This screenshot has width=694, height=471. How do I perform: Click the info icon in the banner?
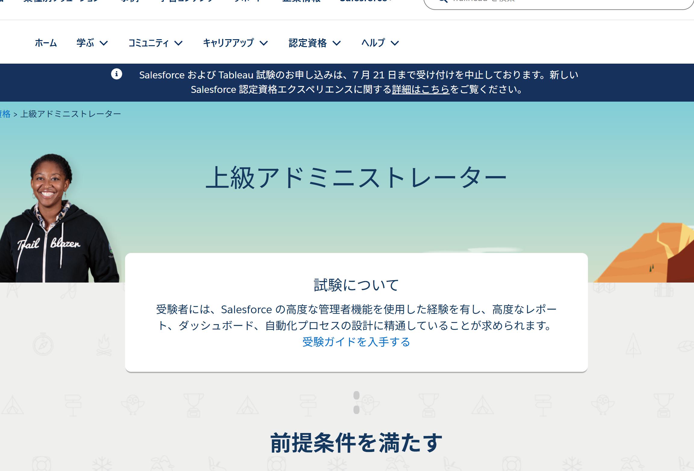117,74
